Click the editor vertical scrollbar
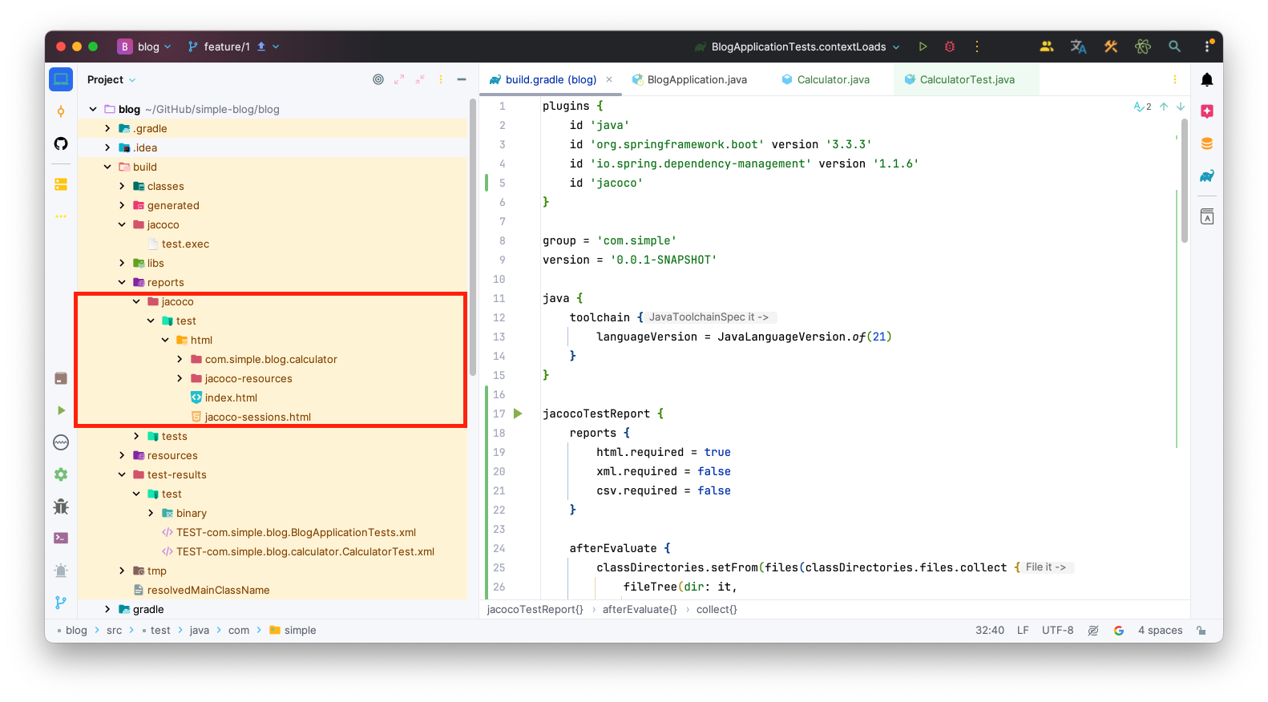This screenshot has width=1268, height=702. coord(1185,180)
